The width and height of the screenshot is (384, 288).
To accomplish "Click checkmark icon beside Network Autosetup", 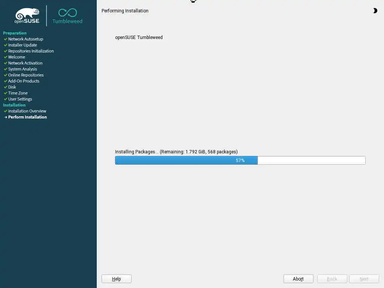I will tap(5, 39).
